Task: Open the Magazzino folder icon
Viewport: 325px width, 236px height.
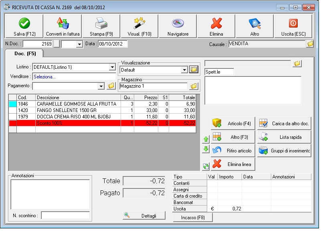Action: (194, 86)
